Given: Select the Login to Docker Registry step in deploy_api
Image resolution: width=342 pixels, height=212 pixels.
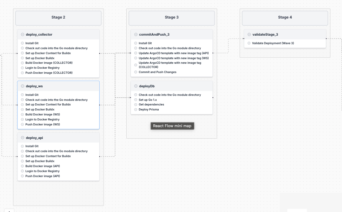Looking at the screenshot, I should coord(42,171).
